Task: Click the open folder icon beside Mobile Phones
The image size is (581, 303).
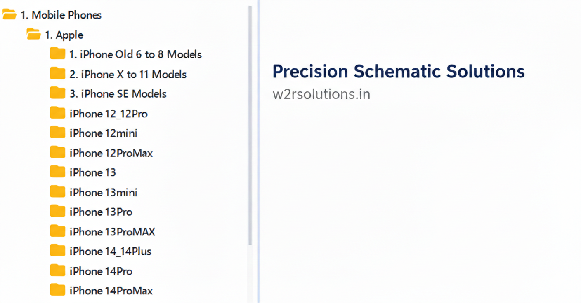Action: 9,15
